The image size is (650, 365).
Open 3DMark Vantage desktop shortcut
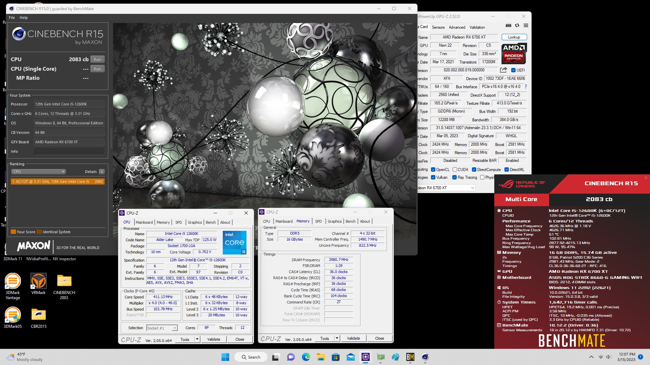click(x=13, y=287)
